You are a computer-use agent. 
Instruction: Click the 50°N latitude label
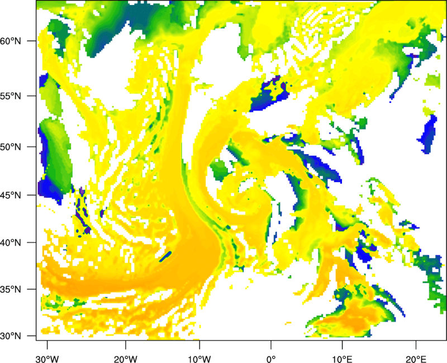coord(10,147)
